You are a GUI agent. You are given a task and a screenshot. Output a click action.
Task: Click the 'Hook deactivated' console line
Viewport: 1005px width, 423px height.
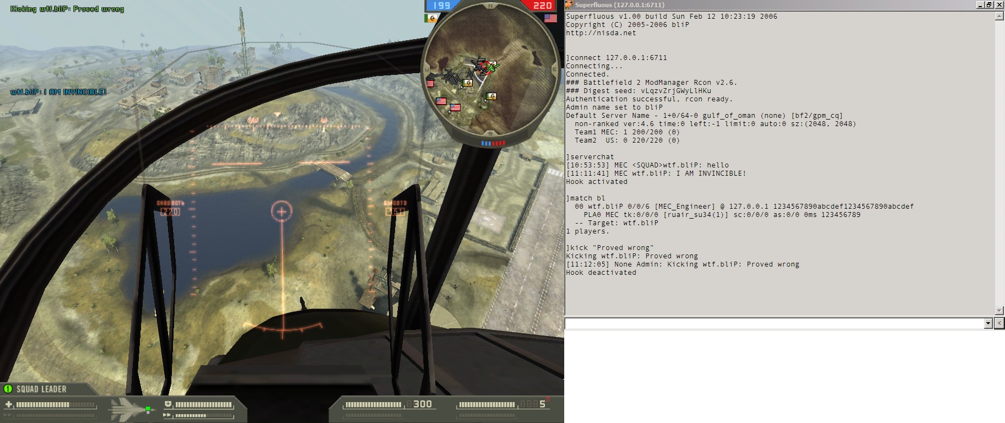(x=601, y=273)
